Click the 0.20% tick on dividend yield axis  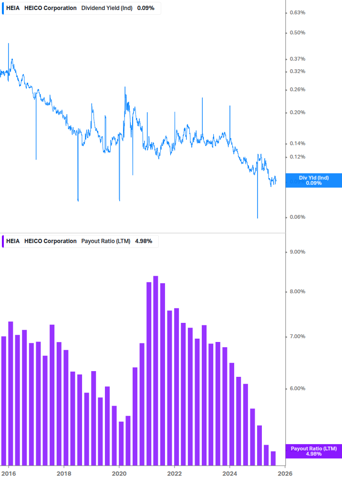pos(297,112)
